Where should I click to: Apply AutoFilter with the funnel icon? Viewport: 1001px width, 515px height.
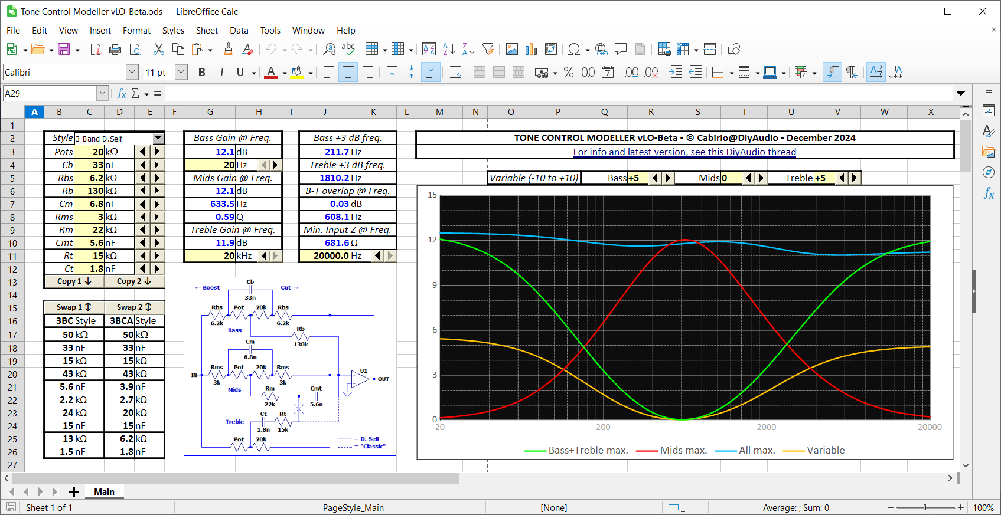(x=488, y=50)
